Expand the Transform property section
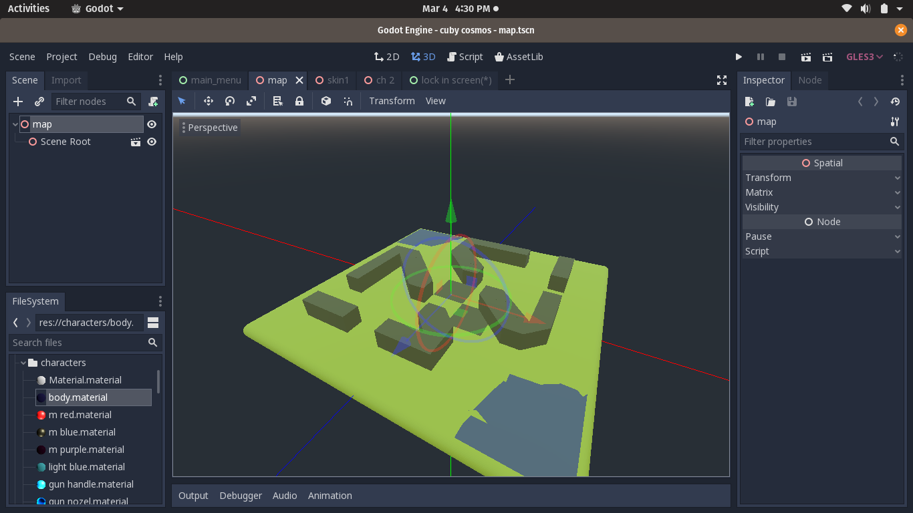The height and width of the screenshot is (513, 913). click(x=821, y=178)
